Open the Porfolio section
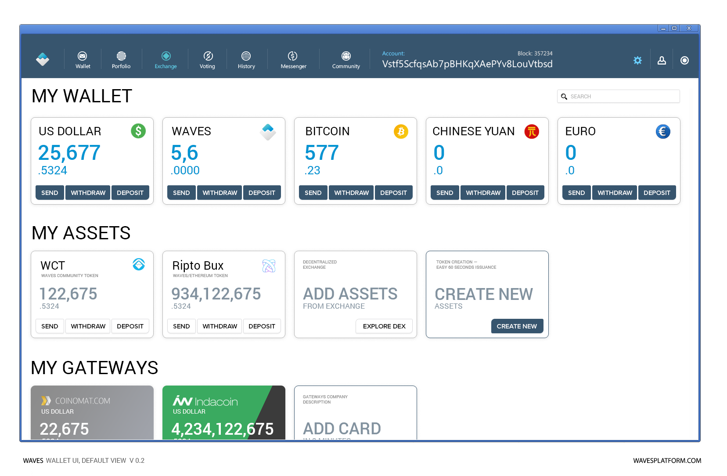This screenshot has width=727, height=476. (121, 60)
